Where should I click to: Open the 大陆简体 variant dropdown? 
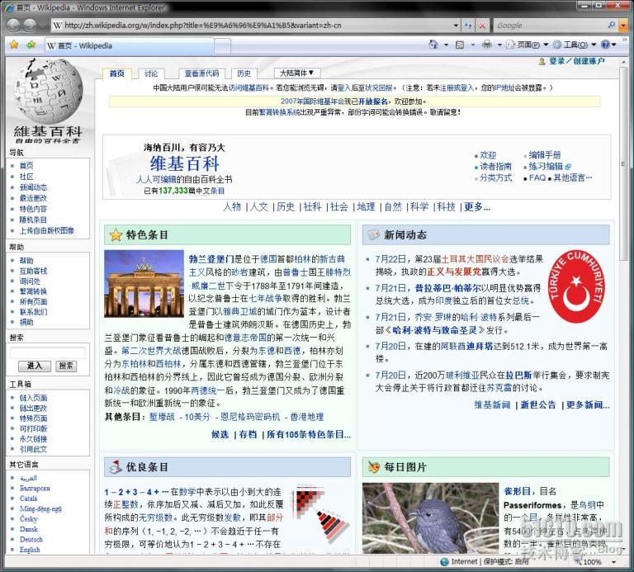point(297,73)
